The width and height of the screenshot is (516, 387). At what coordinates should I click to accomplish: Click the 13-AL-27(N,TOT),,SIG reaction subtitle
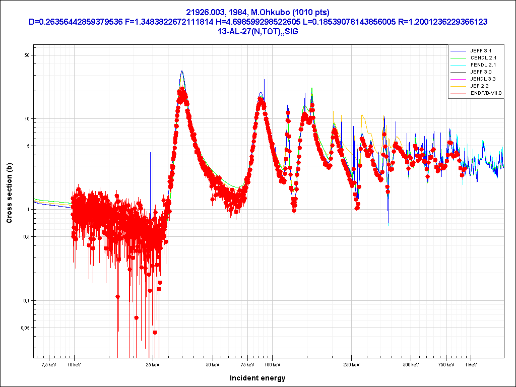[257, 31]
